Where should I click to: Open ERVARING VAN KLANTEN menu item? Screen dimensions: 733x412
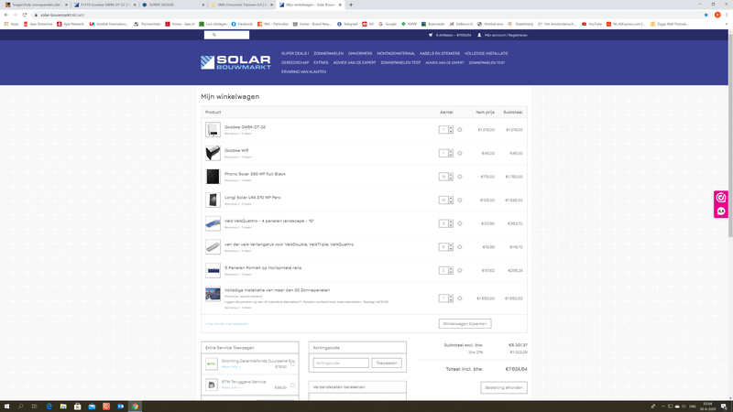pyautogui.click(x=303, y=72)
